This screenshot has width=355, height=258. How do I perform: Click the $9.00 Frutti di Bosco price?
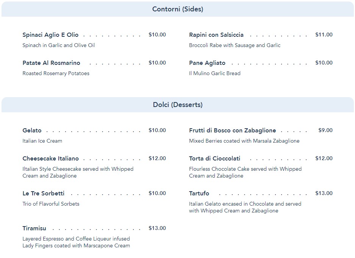coord(325,131)
